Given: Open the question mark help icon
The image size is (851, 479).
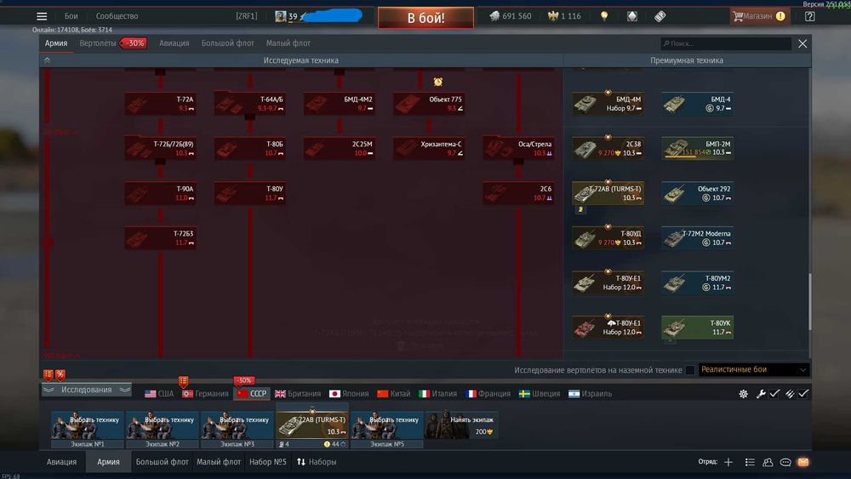Looking at the screenshot, I should pyautogui.click(x=810, y=16).
